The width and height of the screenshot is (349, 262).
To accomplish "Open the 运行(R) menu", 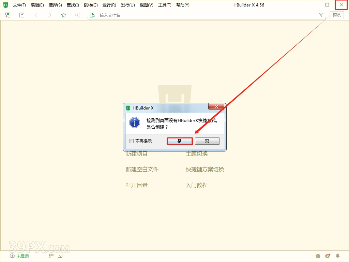I will click(x=109, y=5).
